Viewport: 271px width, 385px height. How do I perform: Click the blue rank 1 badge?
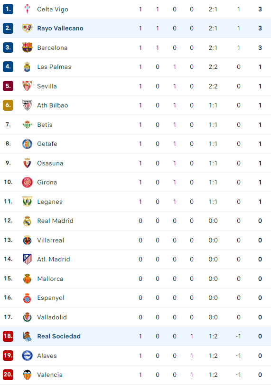(x=8, y=9)
